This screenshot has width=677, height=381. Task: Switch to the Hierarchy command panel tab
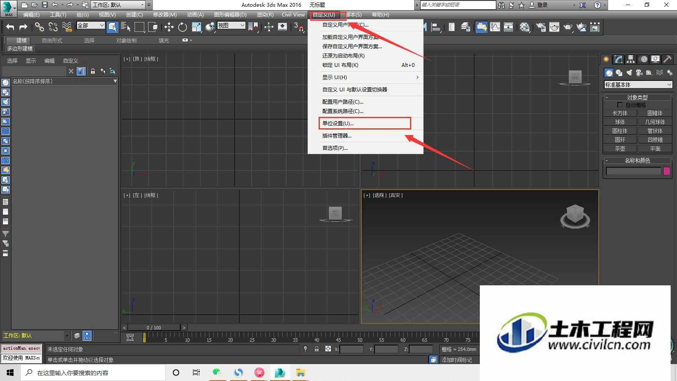tap(631, 59)
